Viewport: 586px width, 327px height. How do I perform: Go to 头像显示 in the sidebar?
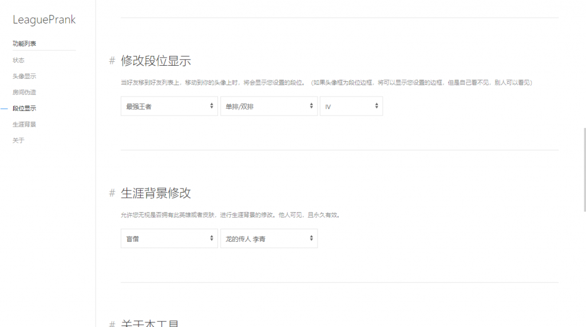(x=24, y=76)
